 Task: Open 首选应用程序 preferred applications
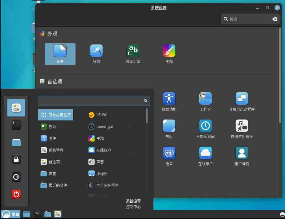[242, 129]
